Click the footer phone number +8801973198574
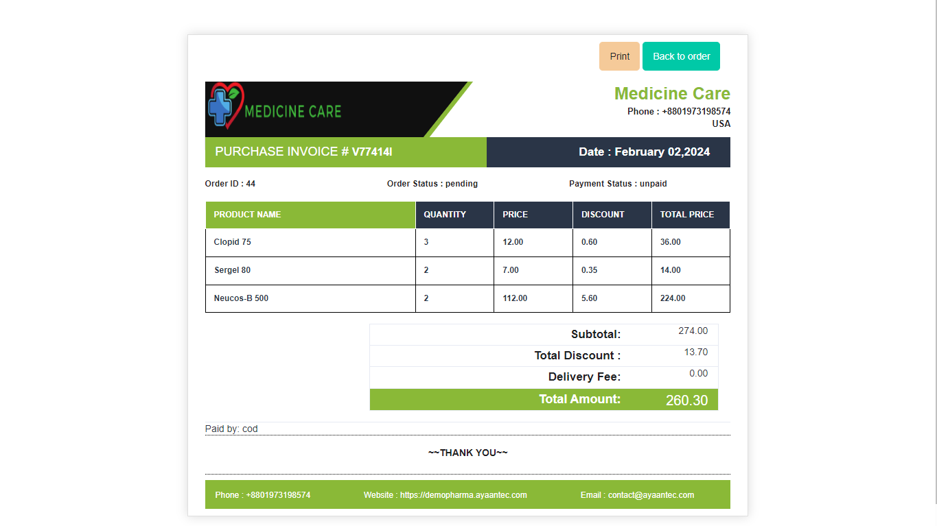 (x=277, y=494)
